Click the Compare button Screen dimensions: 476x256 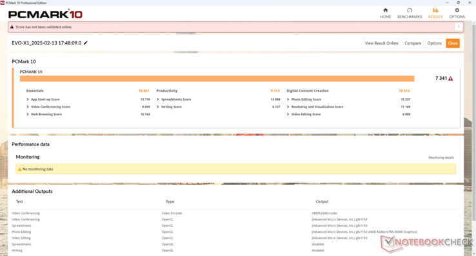[x=413, y=43]
